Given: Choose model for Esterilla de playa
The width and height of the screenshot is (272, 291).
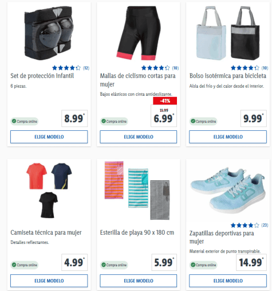Looking at the screenshot, I should [x=139, y=281].
